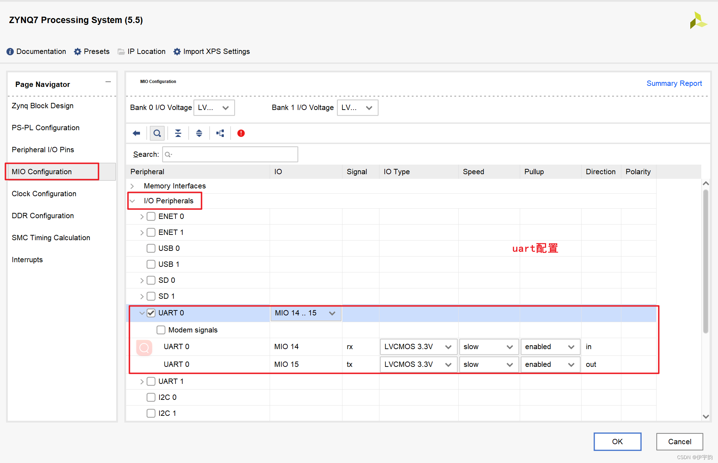Open the Summary Report link
The image size is (718, 463).
pyautogui.click(x=674, y=83)
